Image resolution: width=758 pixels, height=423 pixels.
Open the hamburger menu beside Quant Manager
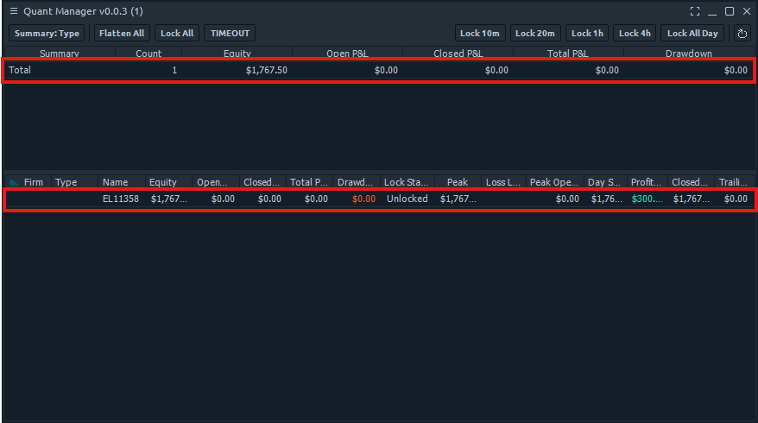(13, 11)
